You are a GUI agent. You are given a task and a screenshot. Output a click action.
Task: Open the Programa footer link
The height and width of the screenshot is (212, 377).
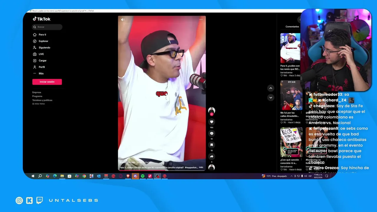click(x=37, y=96)
